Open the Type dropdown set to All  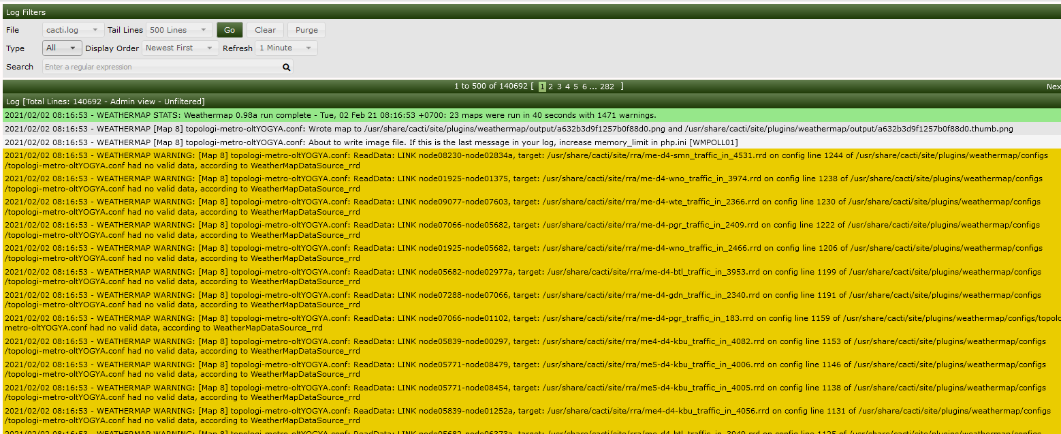(62, 48)
